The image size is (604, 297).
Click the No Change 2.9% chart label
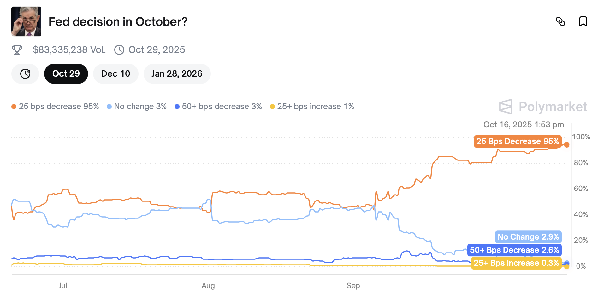[528, 237]
